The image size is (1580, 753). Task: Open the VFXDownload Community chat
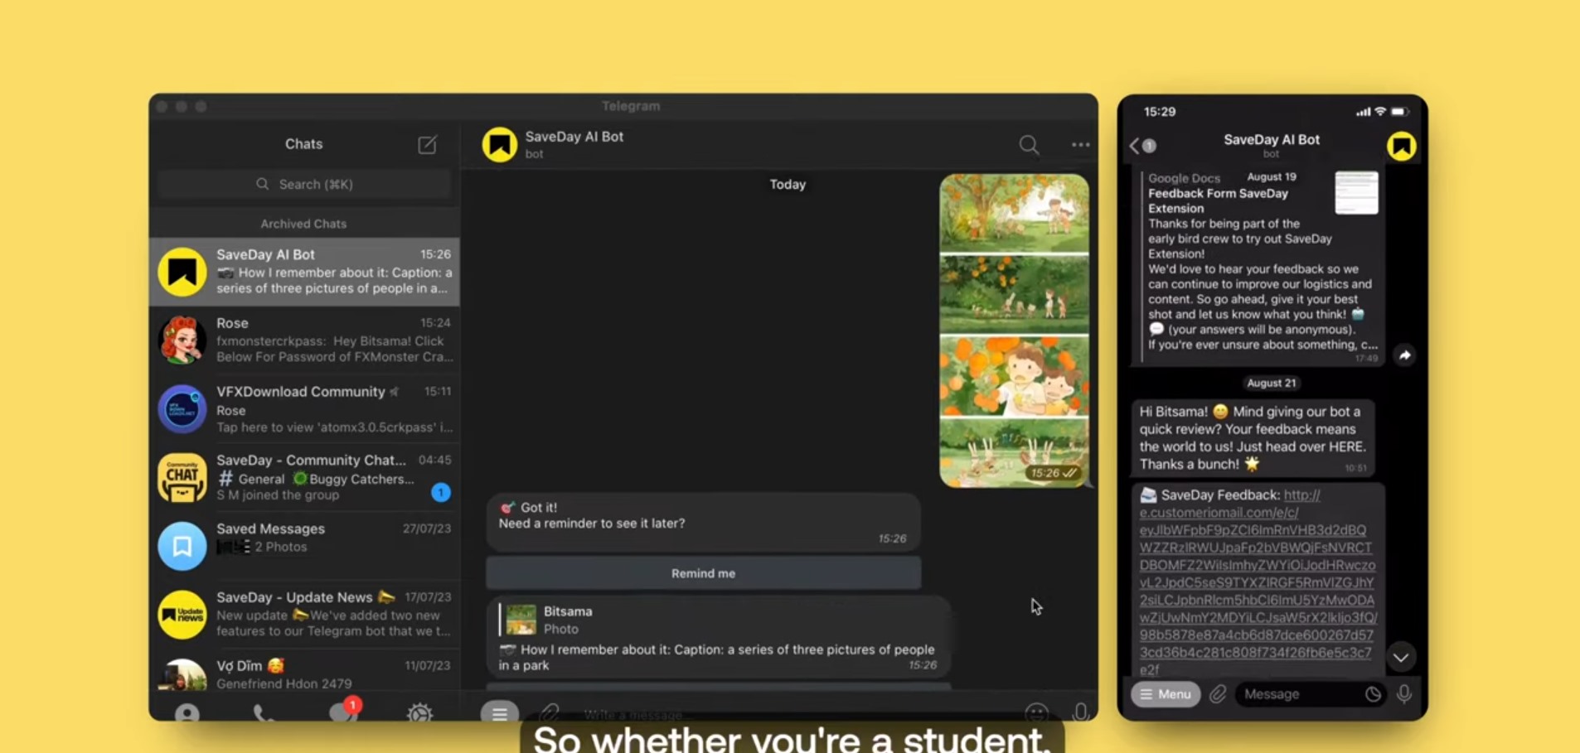[x=304, y=408]
